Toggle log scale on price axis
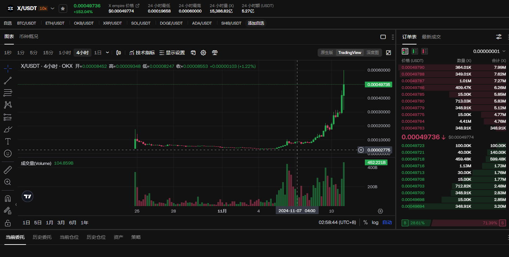 tap(375, 223)
